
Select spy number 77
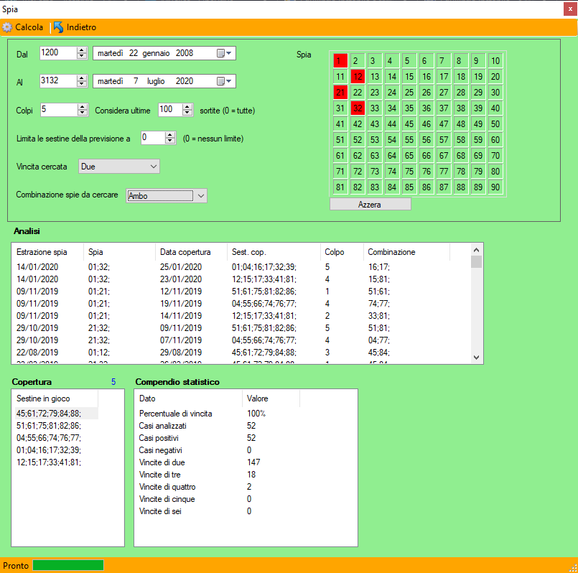444,172
